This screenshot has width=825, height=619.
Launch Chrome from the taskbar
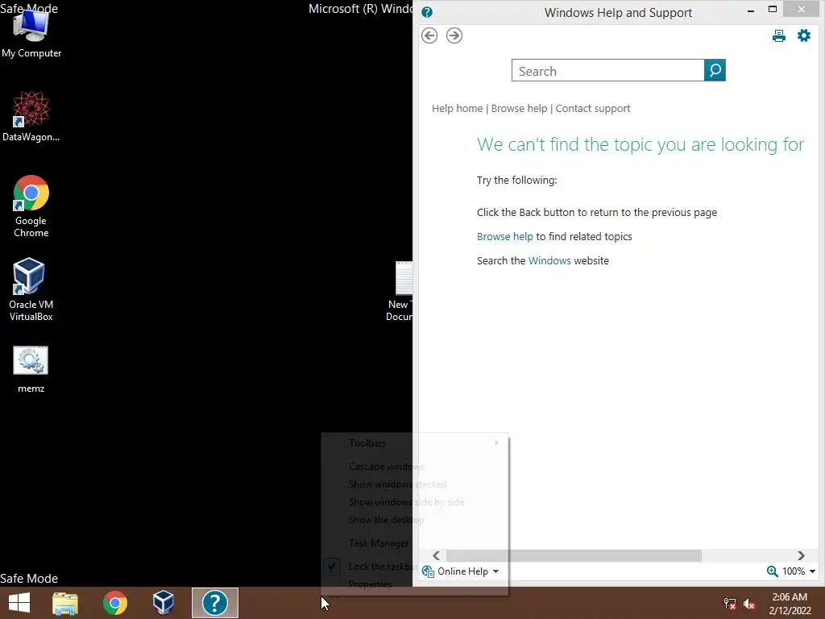click(114, 603)
